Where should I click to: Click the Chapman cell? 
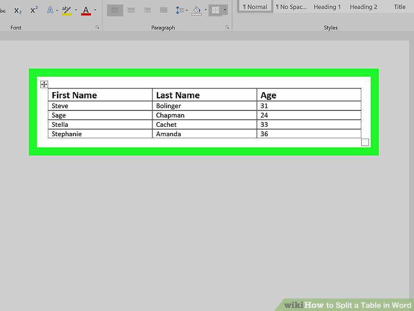[204, 115]
